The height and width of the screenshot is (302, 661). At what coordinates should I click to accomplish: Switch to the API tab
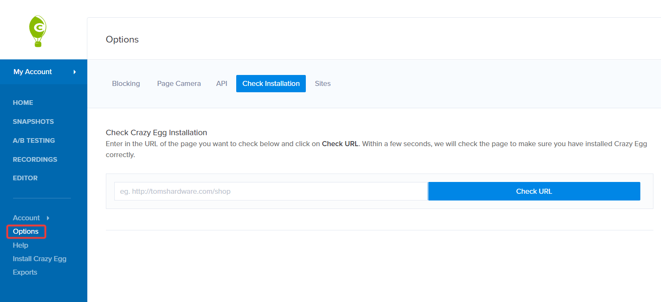[222, 83]
